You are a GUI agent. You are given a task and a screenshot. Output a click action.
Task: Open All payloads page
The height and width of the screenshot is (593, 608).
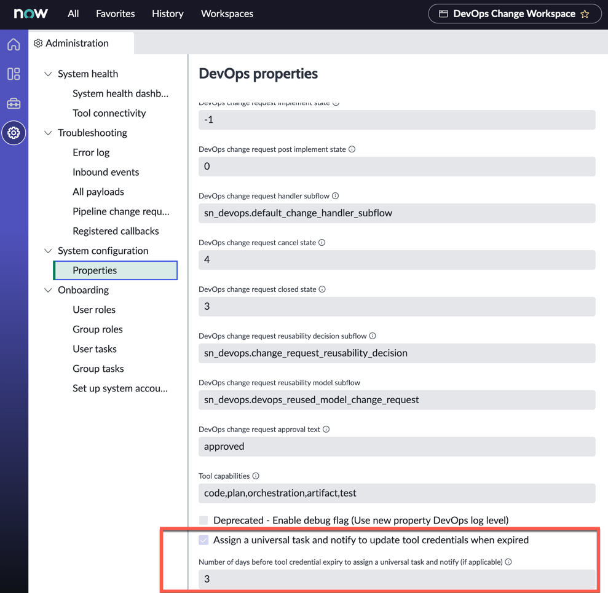point(98,192)
